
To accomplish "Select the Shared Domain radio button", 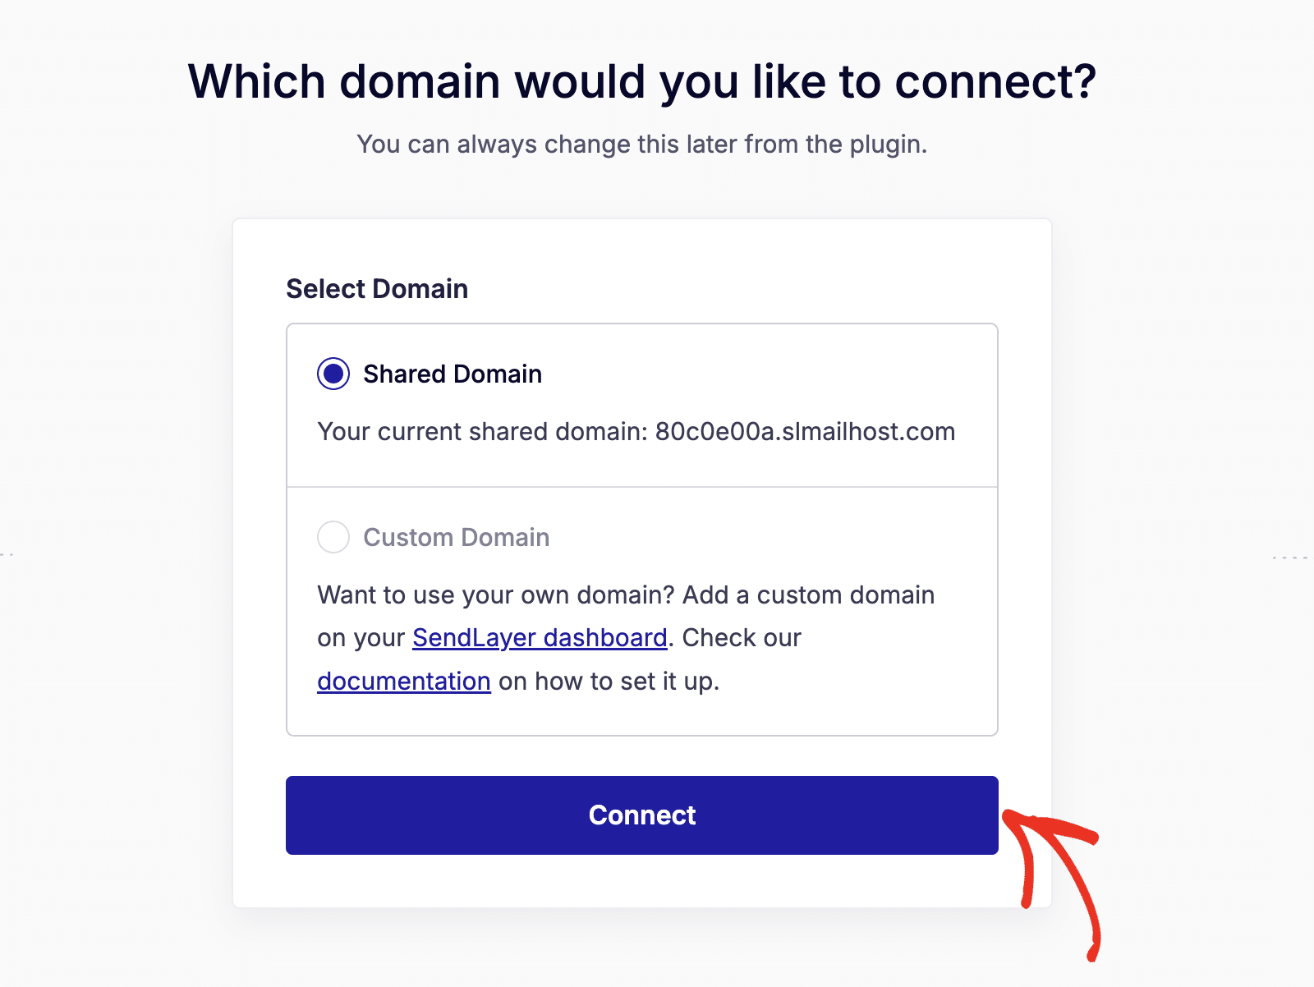I will click(333, 374).
